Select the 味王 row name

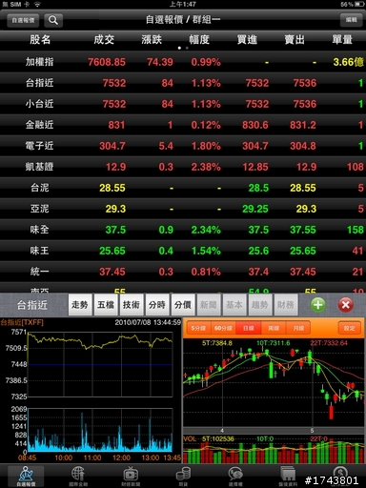tap(39, 251)
